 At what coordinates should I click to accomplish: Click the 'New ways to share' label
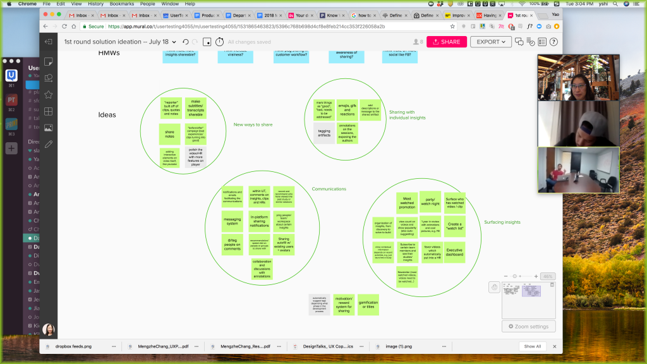pos(253,124)
